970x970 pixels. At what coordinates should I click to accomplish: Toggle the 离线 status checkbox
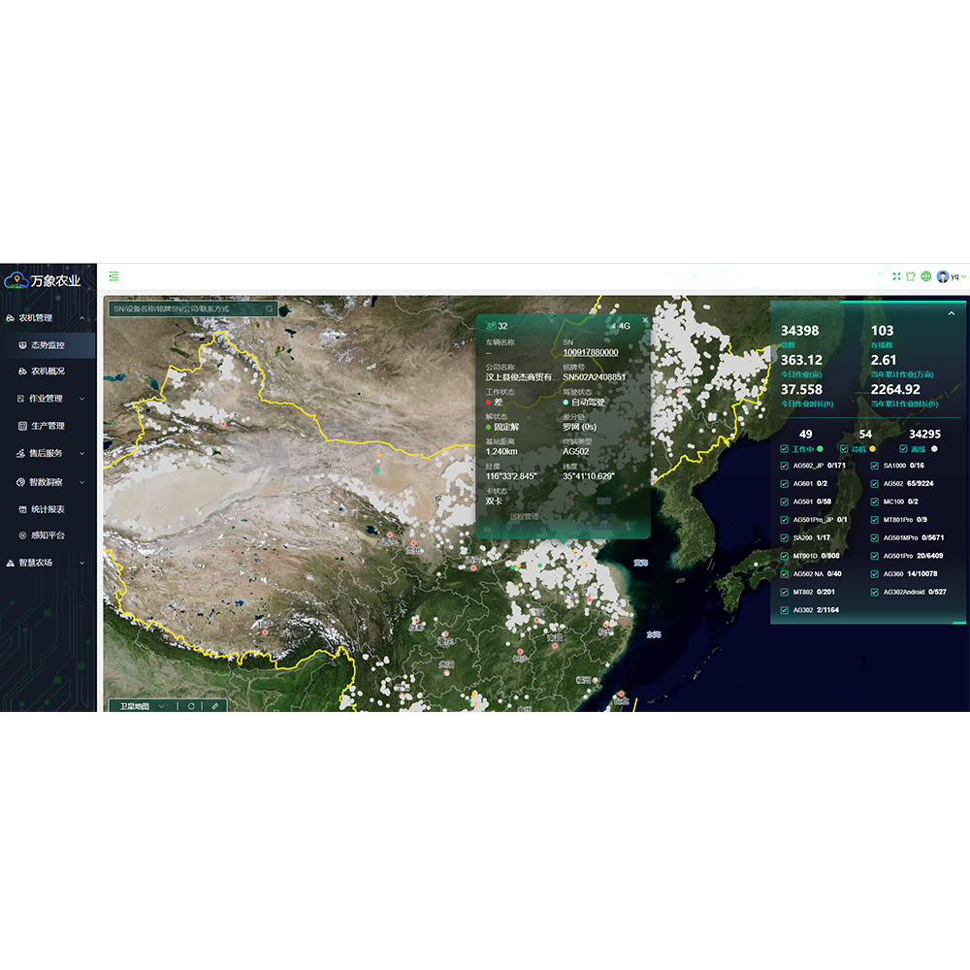click(x=903, y=449)
